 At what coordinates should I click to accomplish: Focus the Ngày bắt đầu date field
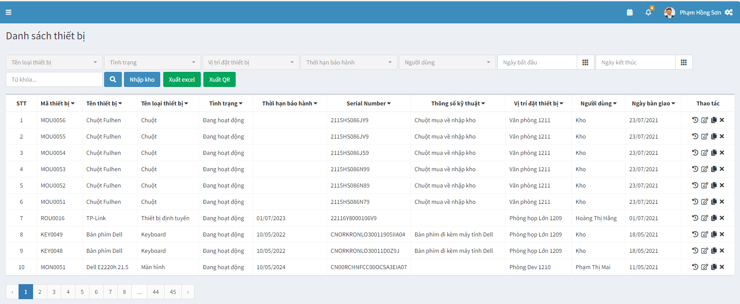point(537,62)
